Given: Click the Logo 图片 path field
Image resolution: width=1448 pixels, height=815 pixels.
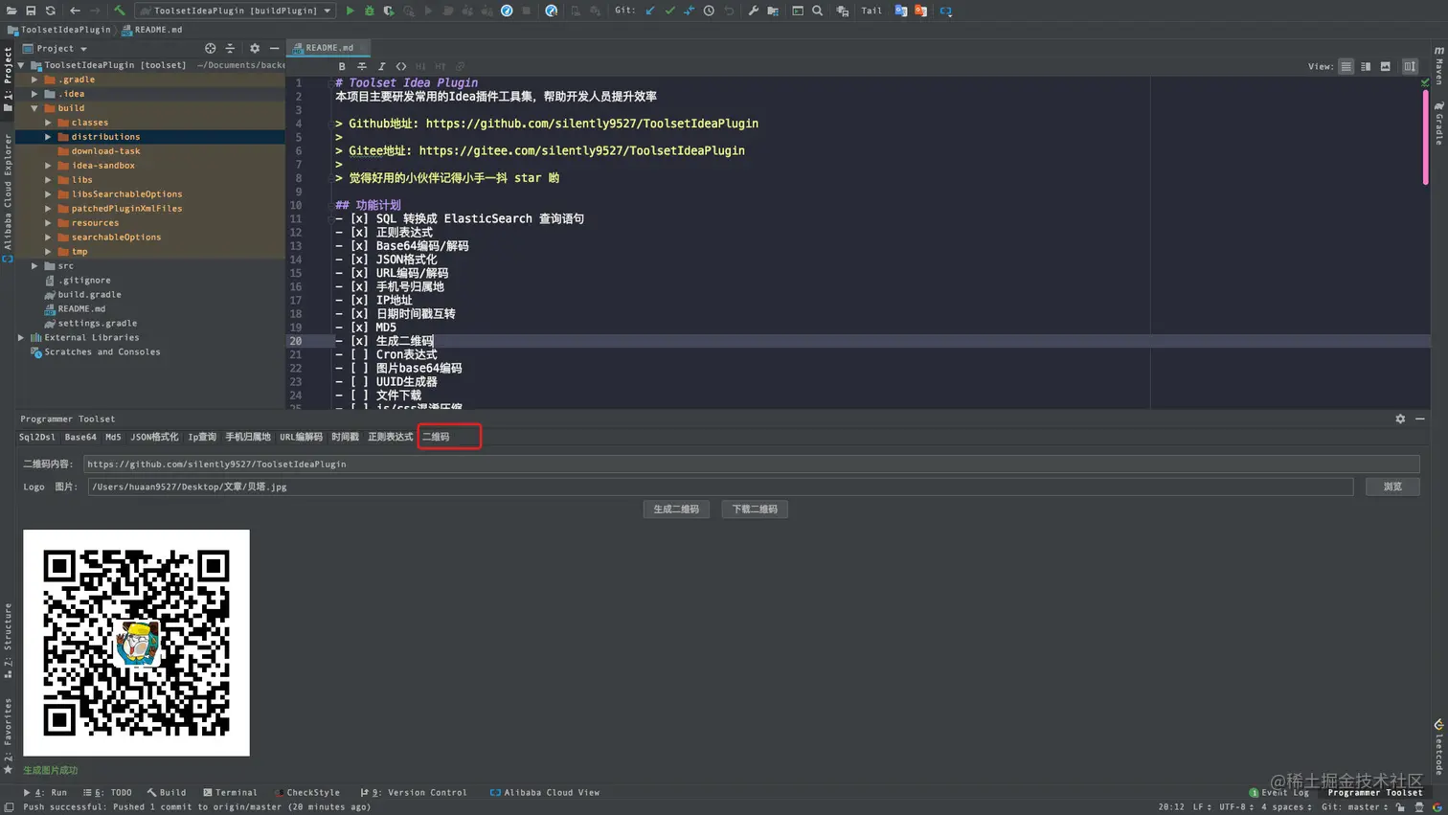Looking at the screenshot, I should (720, 487).
